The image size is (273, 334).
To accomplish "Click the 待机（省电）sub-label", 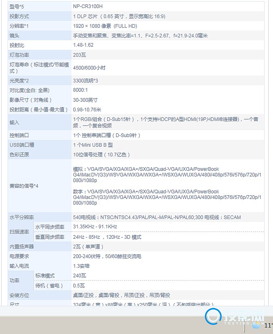I will pos(49,286).
